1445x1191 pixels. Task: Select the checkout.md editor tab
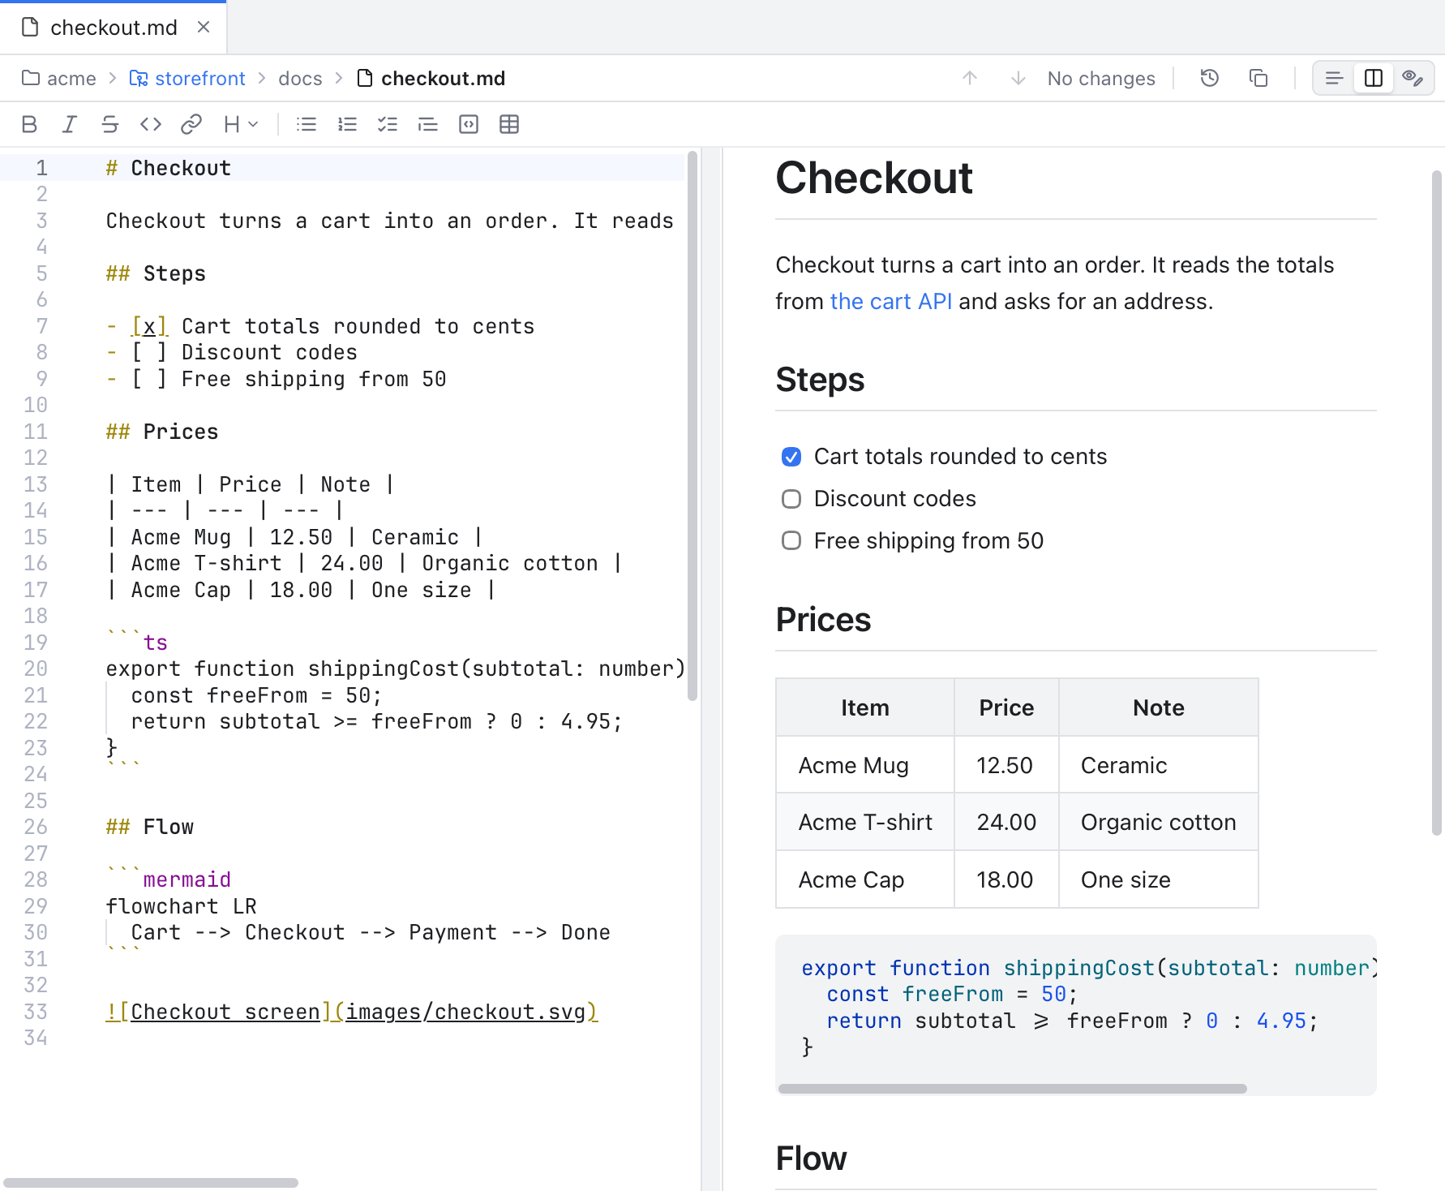pos(114,28)
